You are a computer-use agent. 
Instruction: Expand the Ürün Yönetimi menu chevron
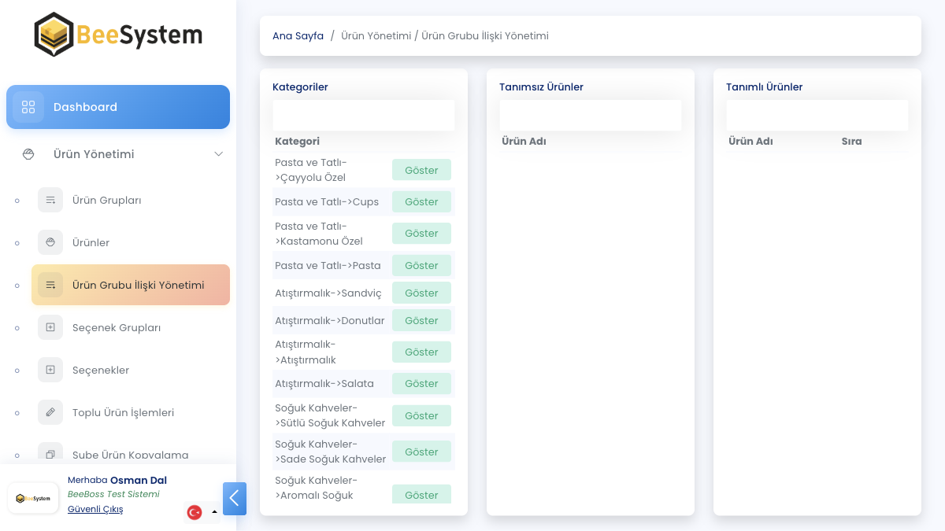click(x=219, y=154)
